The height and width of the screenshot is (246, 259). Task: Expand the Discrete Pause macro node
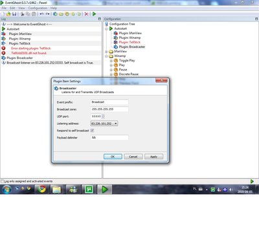(111, 74)
